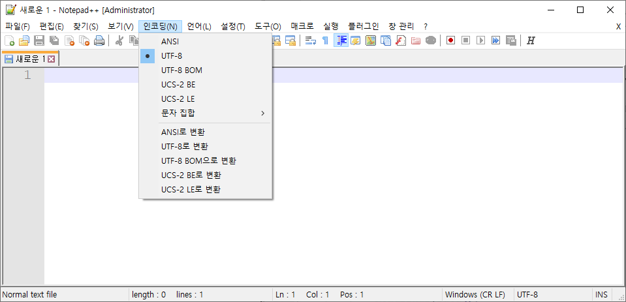Viewport: 626px width, 302px height.
Task: Click the Save recorded macro icon
Action: [510, 40]
